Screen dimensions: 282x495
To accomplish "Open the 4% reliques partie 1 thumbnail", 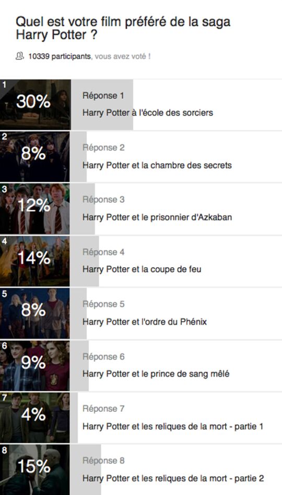I will click(35, 418).
